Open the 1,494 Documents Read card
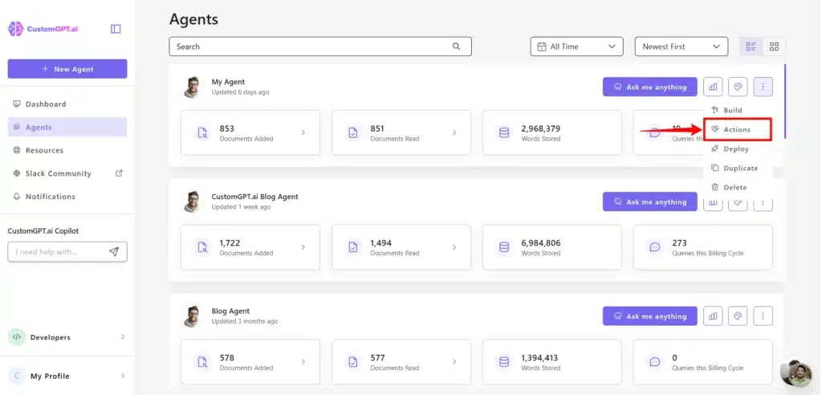 point(401,247)
